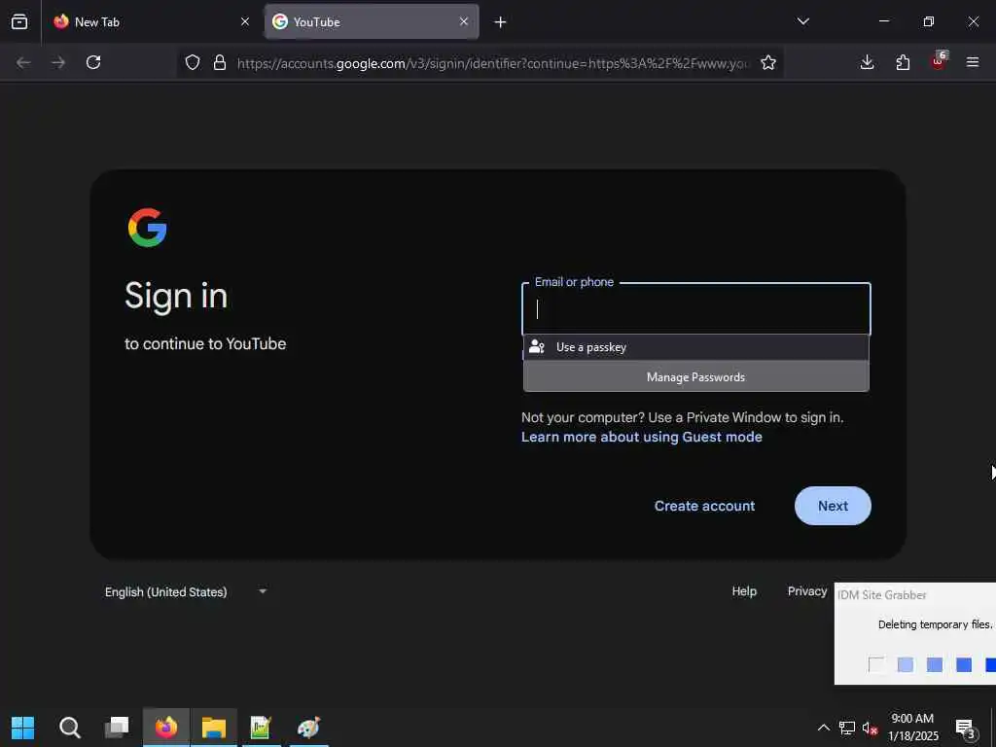Viewport: 996px width, 747px height.
Task: Show hidden system tray icons
Action: [823, 728]
